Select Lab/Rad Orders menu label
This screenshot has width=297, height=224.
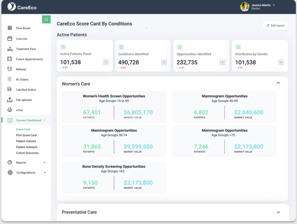(x=26, y=90)
